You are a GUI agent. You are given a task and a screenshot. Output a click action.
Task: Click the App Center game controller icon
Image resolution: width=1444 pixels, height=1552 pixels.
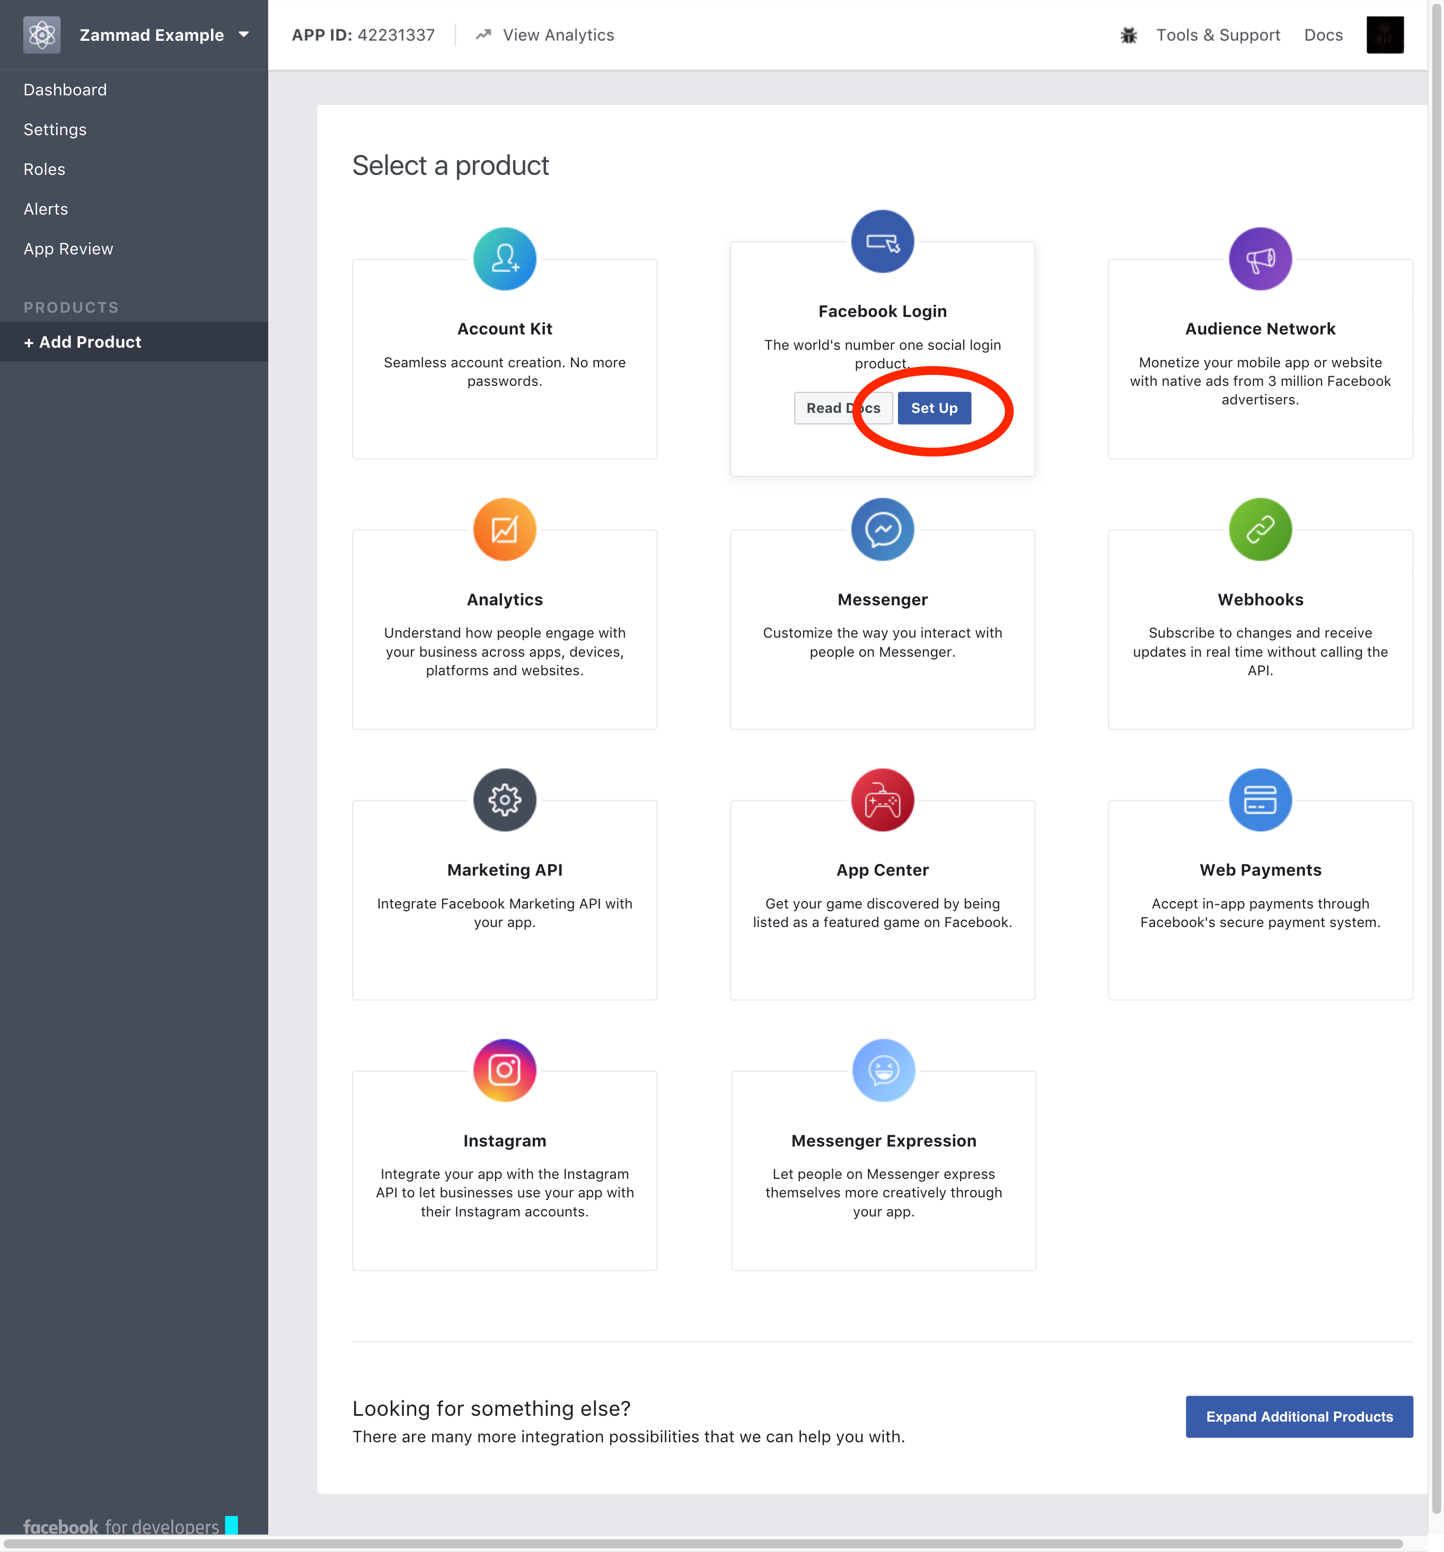(883, 800)
